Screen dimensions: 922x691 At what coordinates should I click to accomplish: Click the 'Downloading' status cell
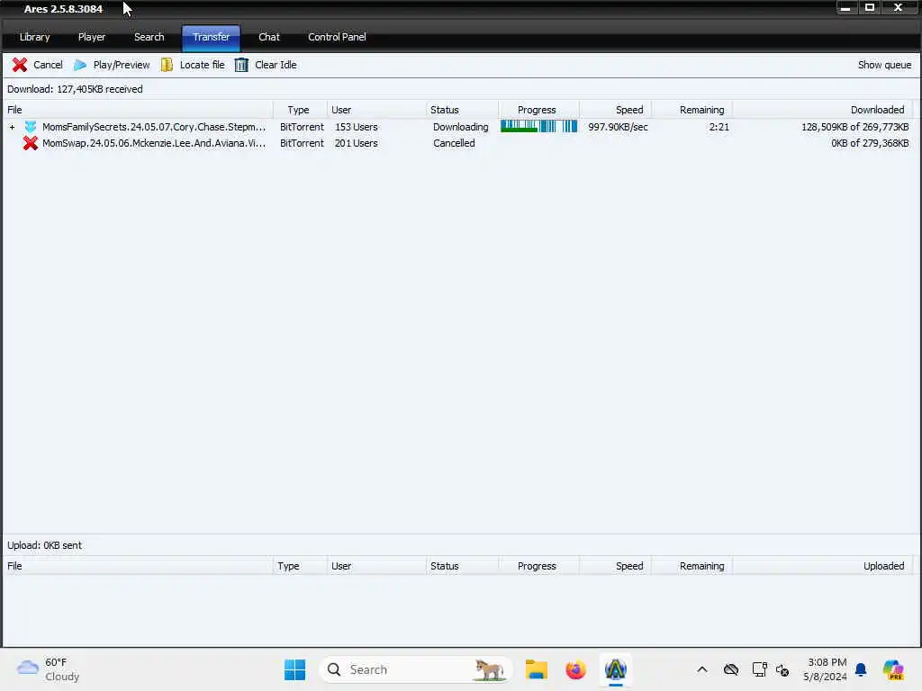tap(460, 127)
